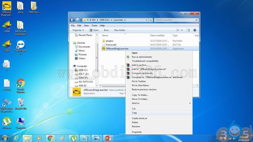This screenshot has height=142, width=253.
Task: Open the View menu
Action: (x=86, y=25)
